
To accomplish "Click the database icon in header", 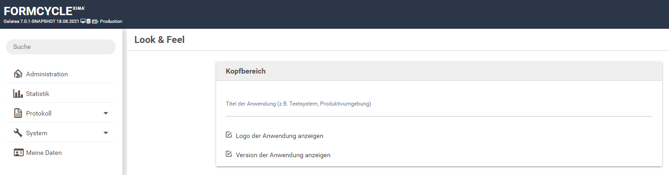I will tap(88, 21).
